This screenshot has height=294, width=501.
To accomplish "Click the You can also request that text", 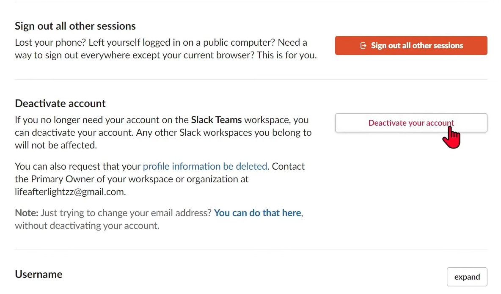I will (77, 166).
